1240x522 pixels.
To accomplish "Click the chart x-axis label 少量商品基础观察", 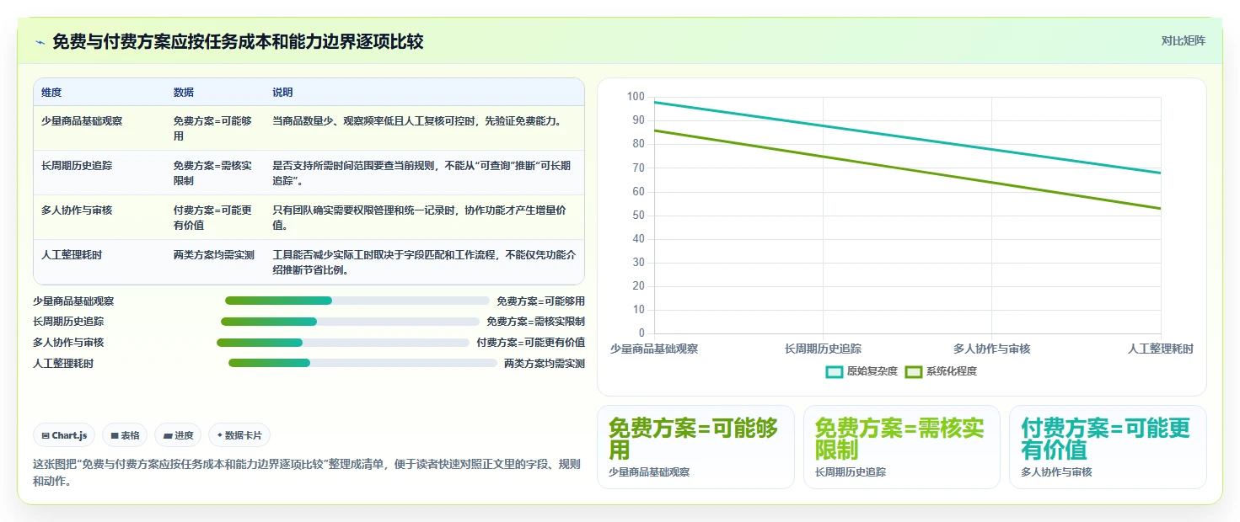I will pos(654,349).
